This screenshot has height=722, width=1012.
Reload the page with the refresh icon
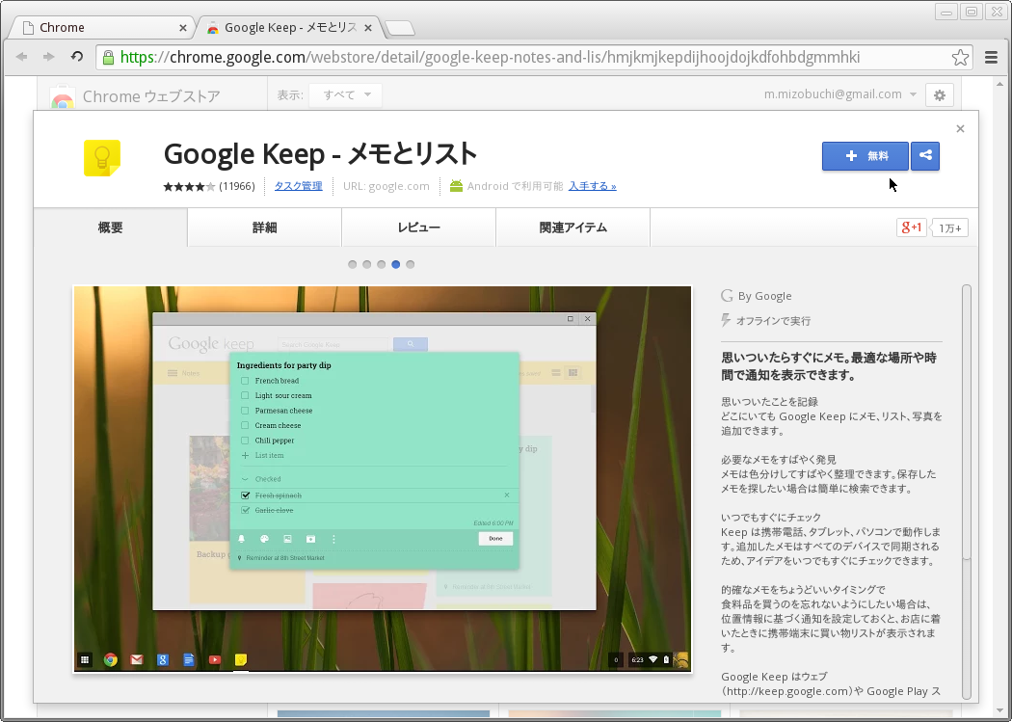coord(77,57)
